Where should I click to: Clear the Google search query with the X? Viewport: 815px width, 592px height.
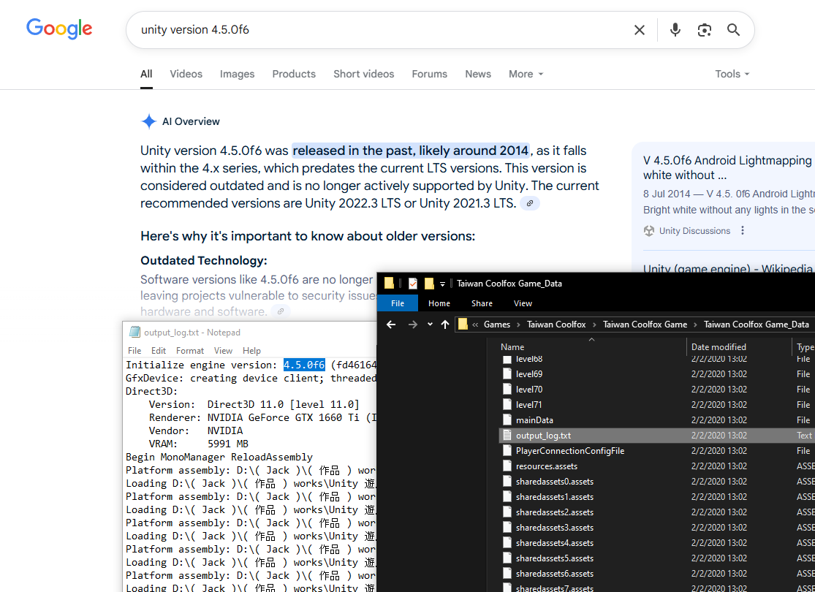pyautogui.click(x=640, y=30)
